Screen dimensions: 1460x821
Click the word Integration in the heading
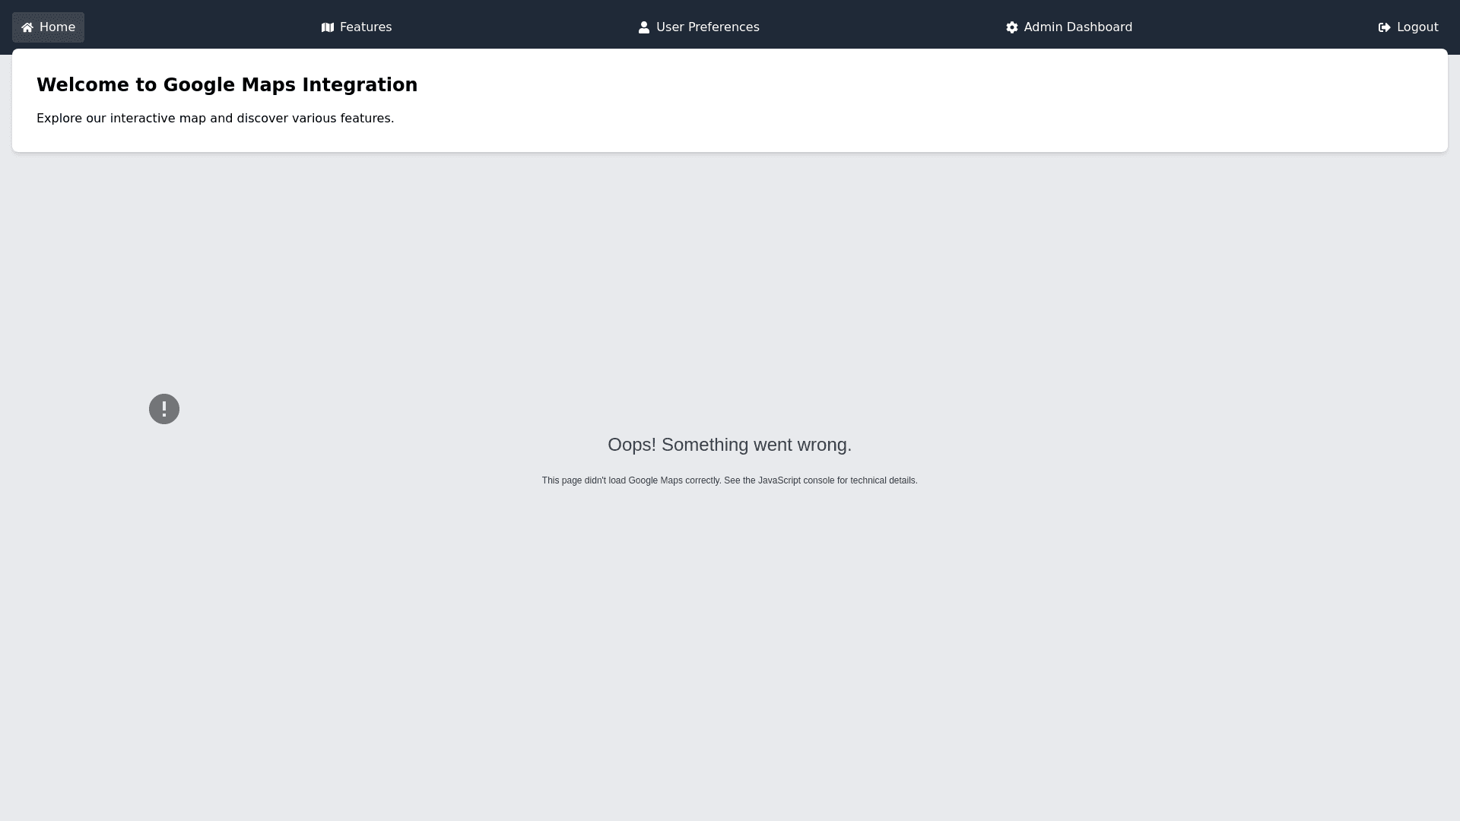[x=360, y=85]
